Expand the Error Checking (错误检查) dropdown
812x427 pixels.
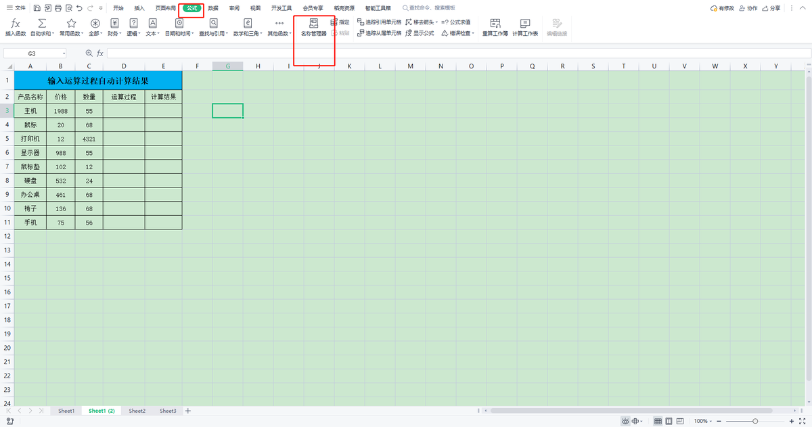(472, 32)
